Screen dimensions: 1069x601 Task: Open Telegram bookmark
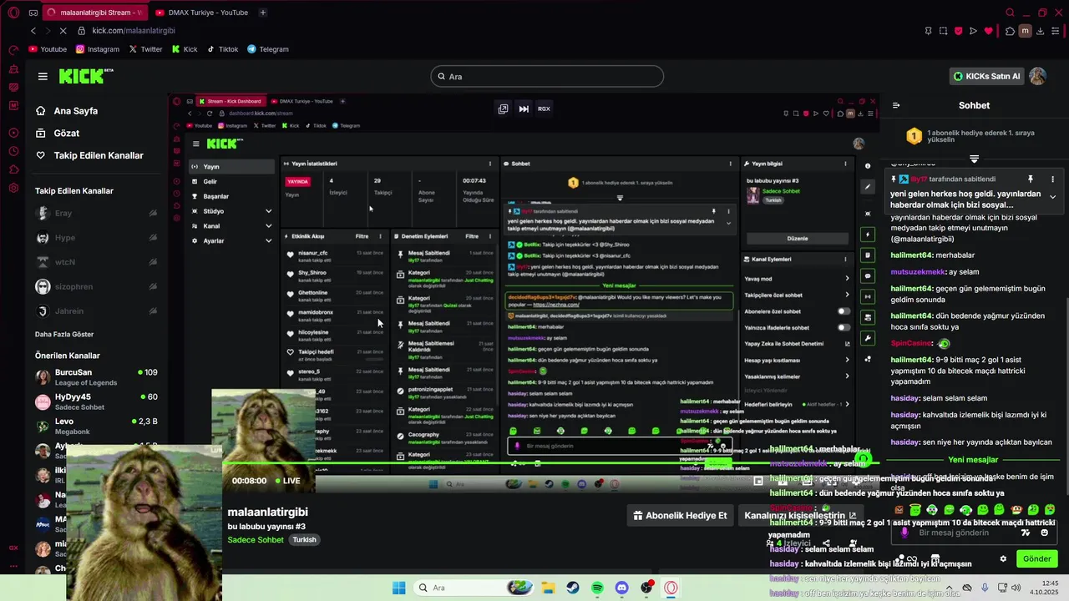(268, 49)
